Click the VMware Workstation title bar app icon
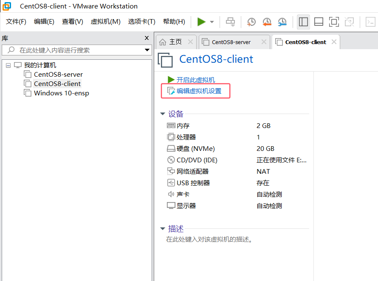Screen dimensions: 378x281 point(7,6)
